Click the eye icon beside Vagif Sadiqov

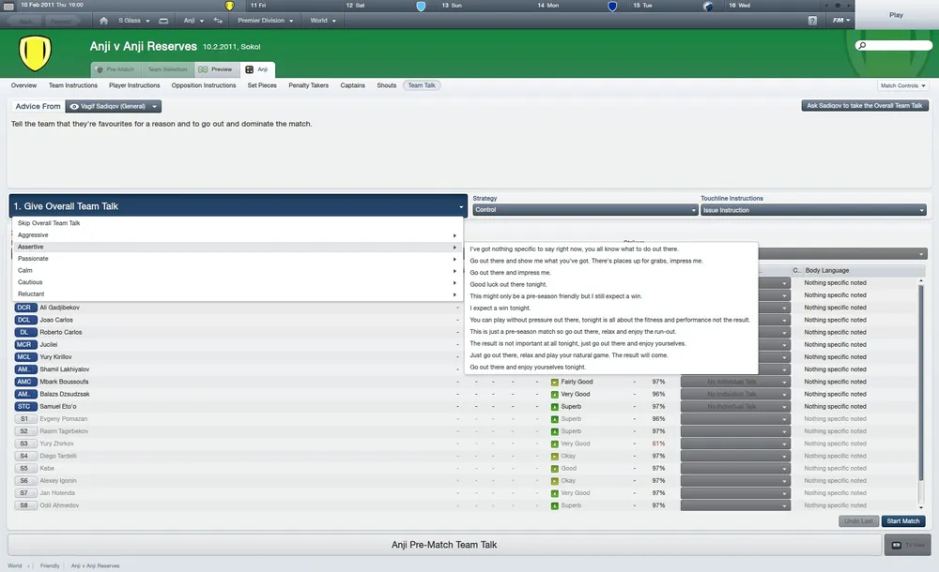[x=74, y=107]
